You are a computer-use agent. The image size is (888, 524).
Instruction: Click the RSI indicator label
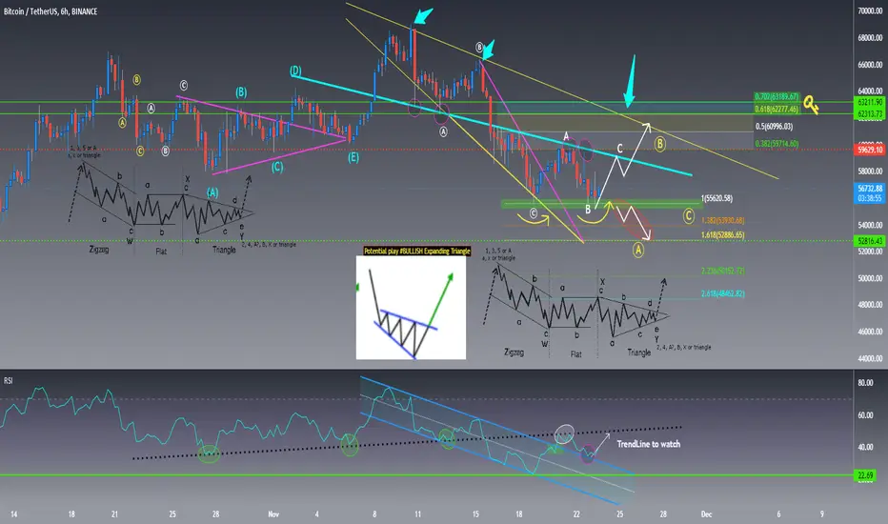(x=8, y=381)
